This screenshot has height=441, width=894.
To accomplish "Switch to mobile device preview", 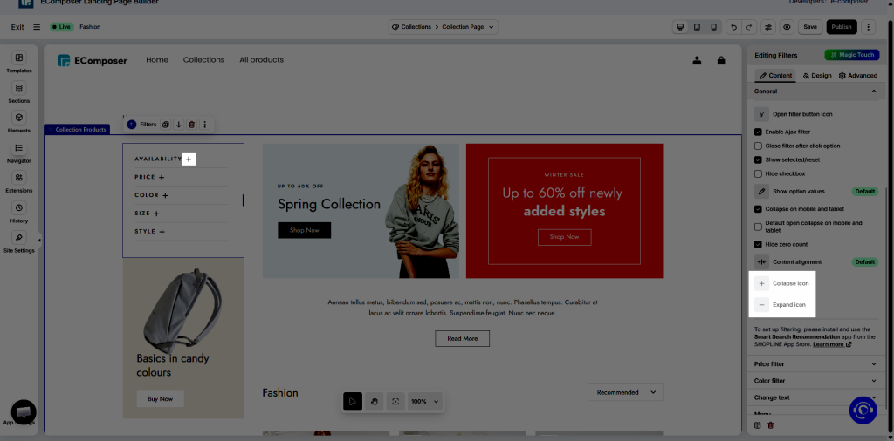I will 713,27.
